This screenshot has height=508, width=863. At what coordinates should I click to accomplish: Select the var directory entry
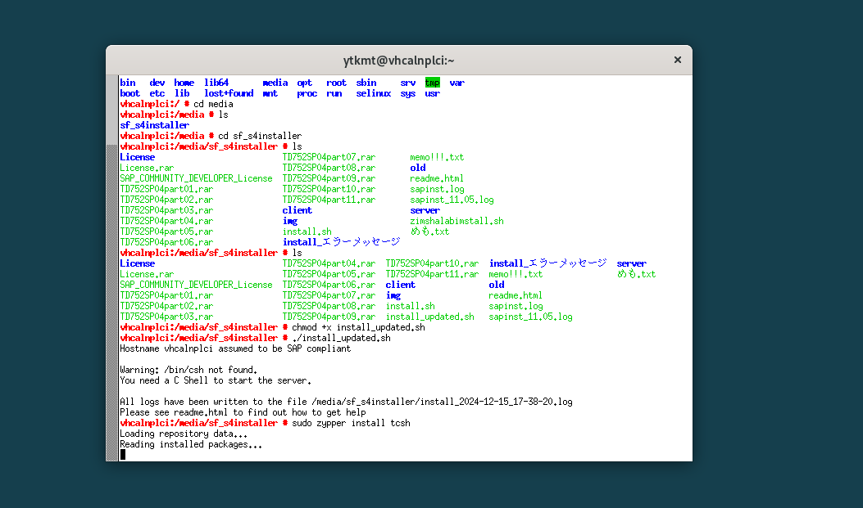[456, 83]
